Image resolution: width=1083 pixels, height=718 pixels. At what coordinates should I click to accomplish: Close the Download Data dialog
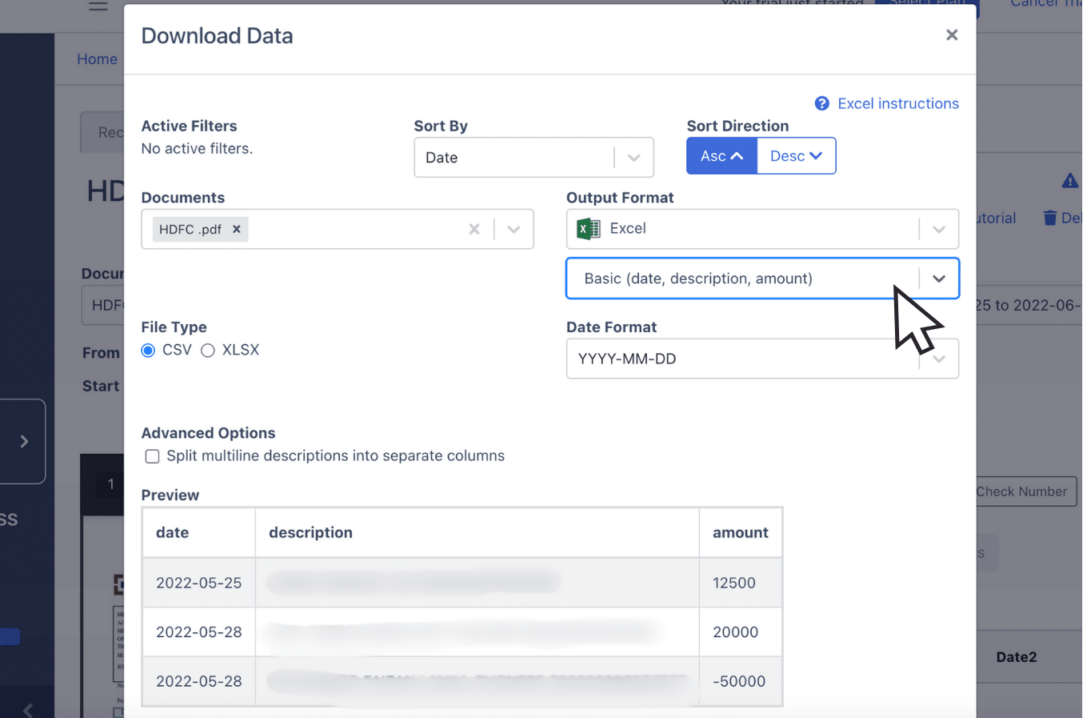(951, 35)
